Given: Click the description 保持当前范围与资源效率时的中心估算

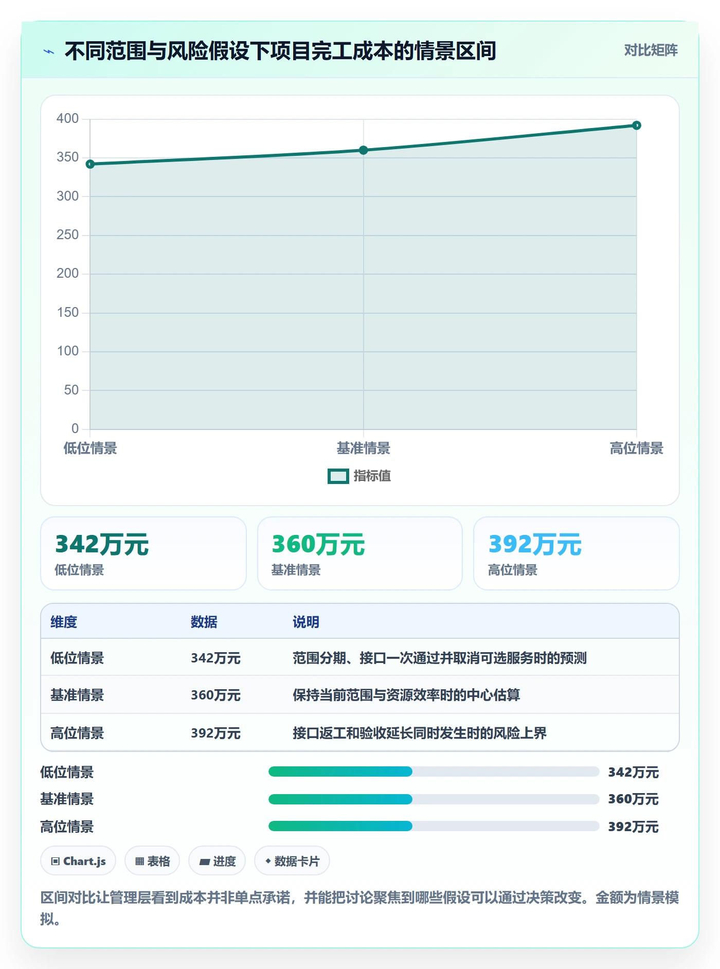Looking at the screenshot, I should (406, 695).
